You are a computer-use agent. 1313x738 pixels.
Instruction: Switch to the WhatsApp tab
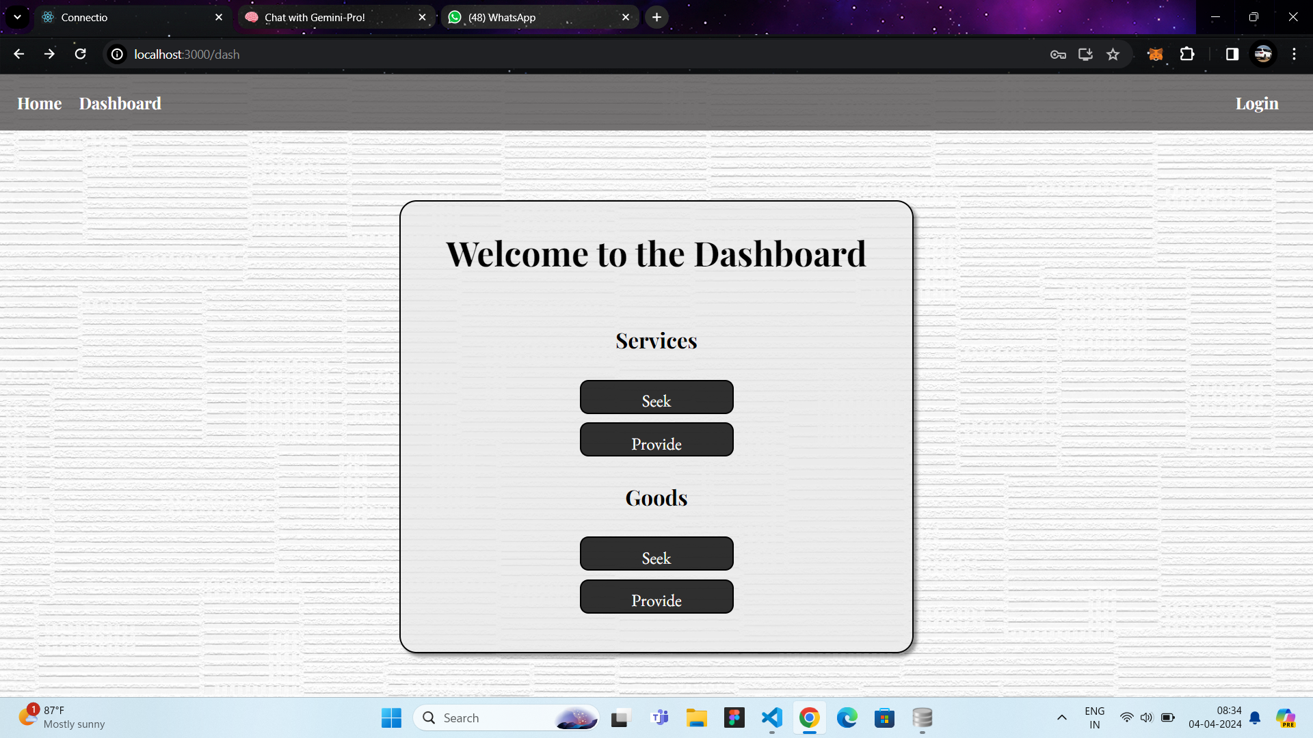[x=501, y=17]
